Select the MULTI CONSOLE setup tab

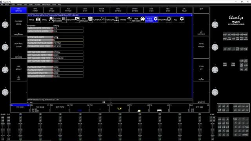tap(151, 20)
